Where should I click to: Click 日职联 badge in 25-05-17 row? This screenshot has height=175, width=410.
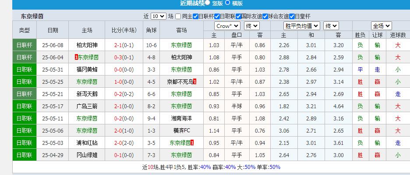[24, 106]
